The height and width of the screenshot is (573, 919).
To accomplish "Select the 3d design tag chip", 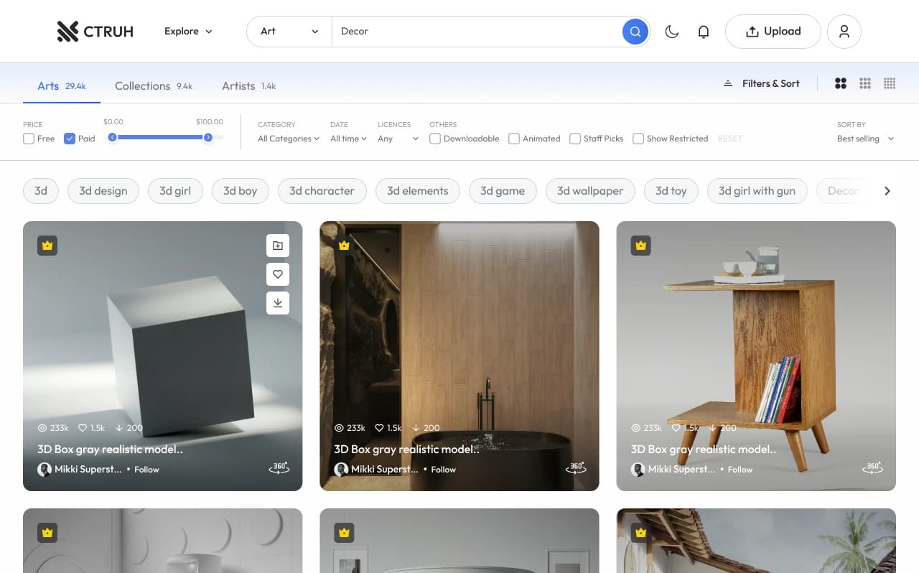I will pyautogui.click(x=103, y=191).
